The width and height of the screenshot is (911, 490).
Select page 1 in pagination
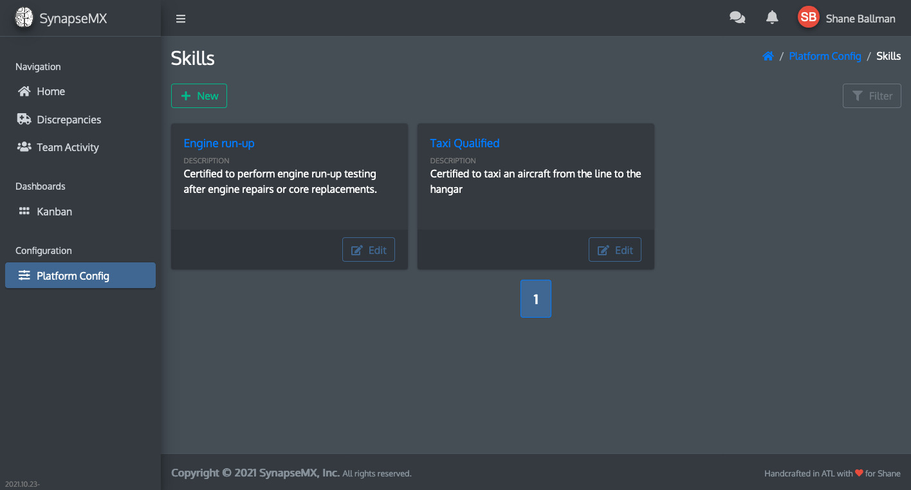(x=535, y=299)
